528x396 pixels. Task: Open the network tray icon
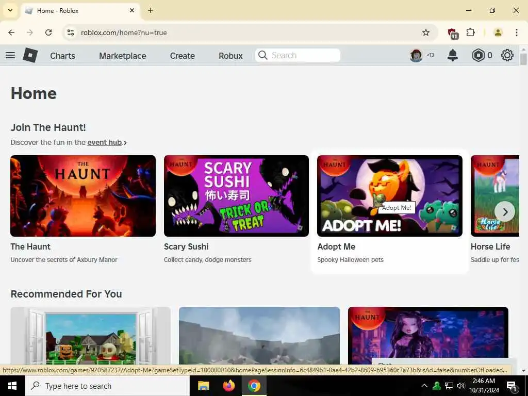449,386
